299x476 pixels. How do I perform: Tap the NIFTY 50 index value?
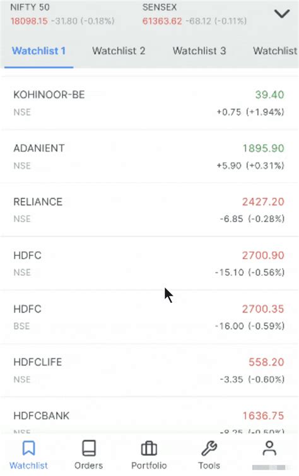coord(29,21)
